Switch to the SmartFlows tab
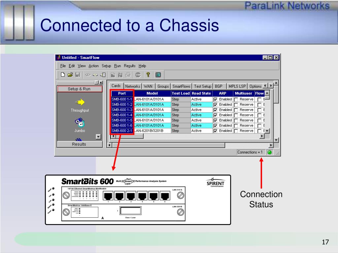The width and height of the screenshot is (338, 253). point(181,86)
